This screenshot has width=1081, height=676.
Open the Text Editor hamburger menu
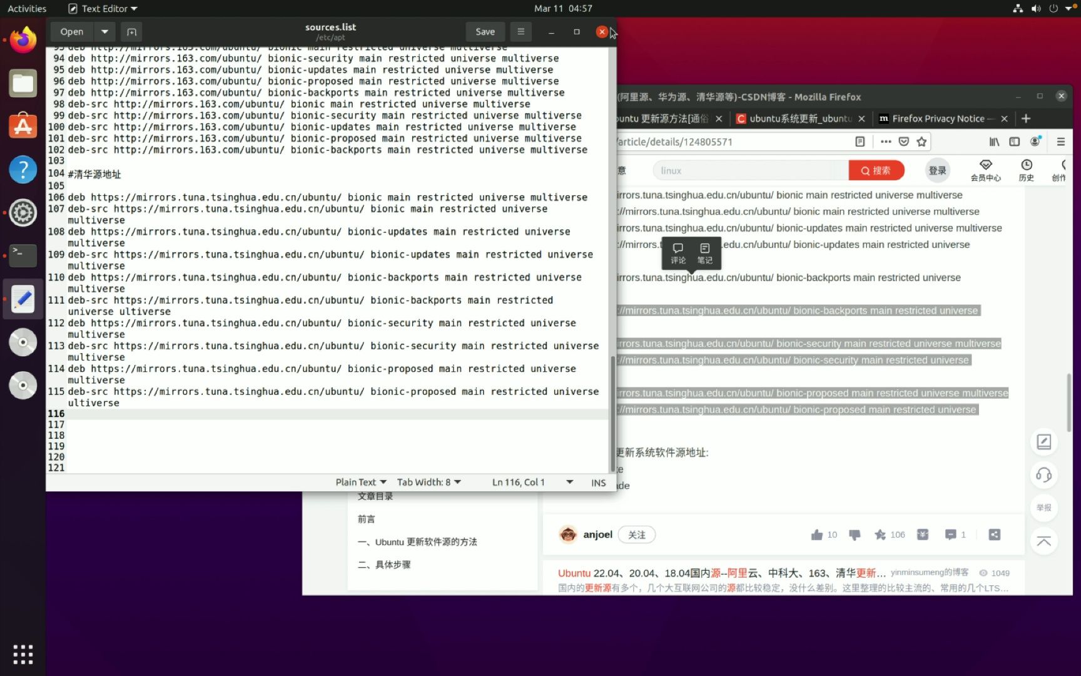click(520, 31)
